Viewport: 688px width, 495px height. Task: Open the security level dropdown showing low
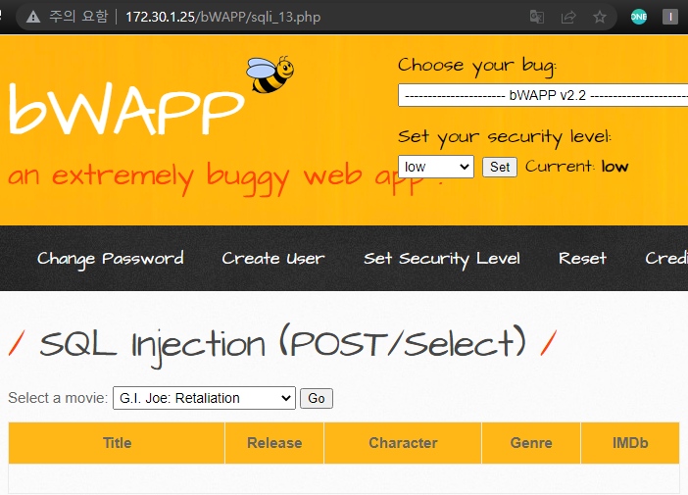click(436, 167)
